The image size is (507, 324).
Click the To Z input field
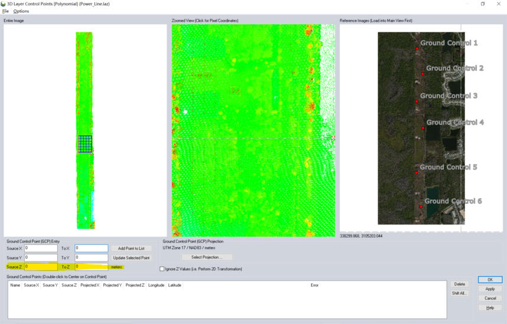point(91,266)
